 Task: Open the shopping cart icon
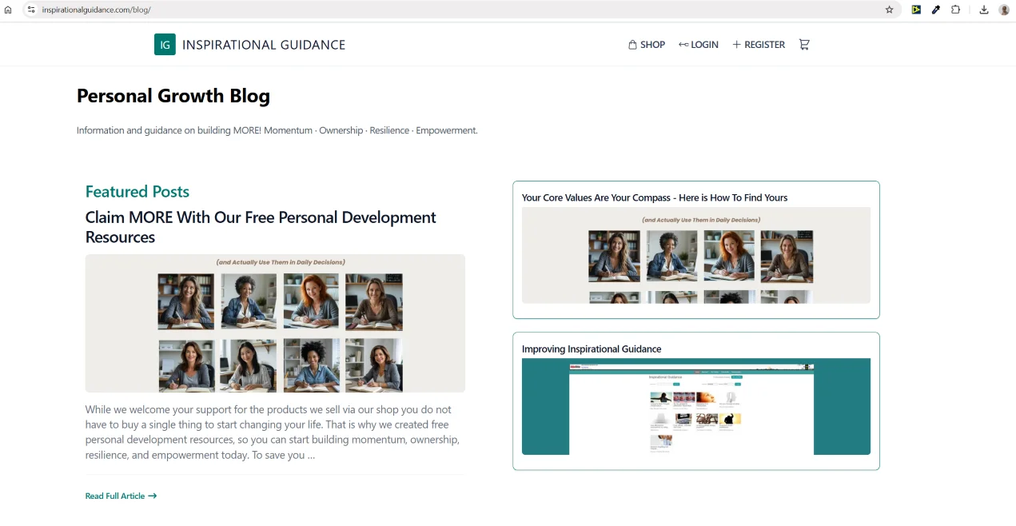804,45
